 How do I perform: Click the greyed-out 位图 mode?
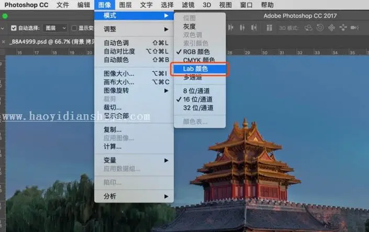[199, 18]
